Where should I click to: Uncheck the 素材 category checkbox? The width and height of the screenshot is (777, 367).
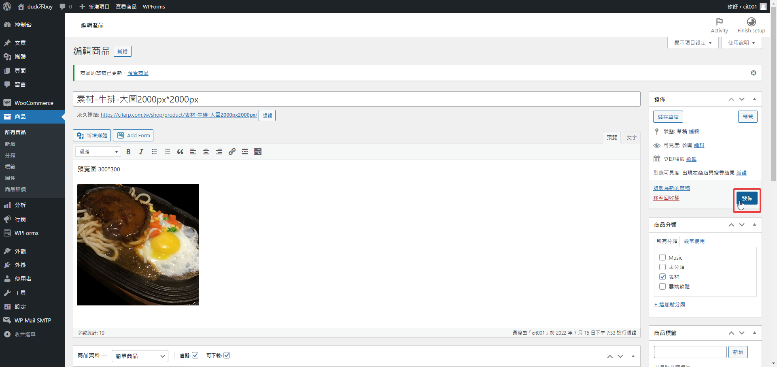[x=662, y=277]
